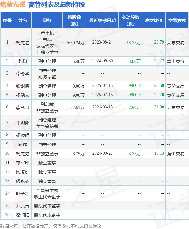
Task: Click the name 叶子红
Action: pyautogui.click(x=23, y=194)
